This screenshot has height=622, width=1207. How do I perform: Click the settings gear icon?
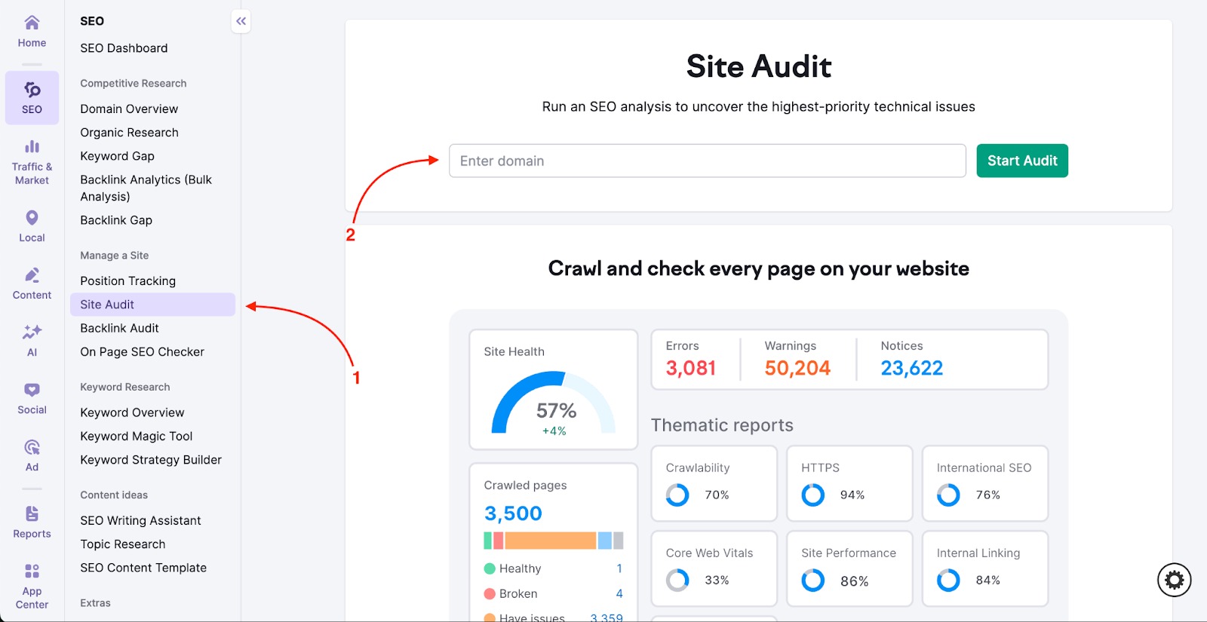pos(1174,580)
